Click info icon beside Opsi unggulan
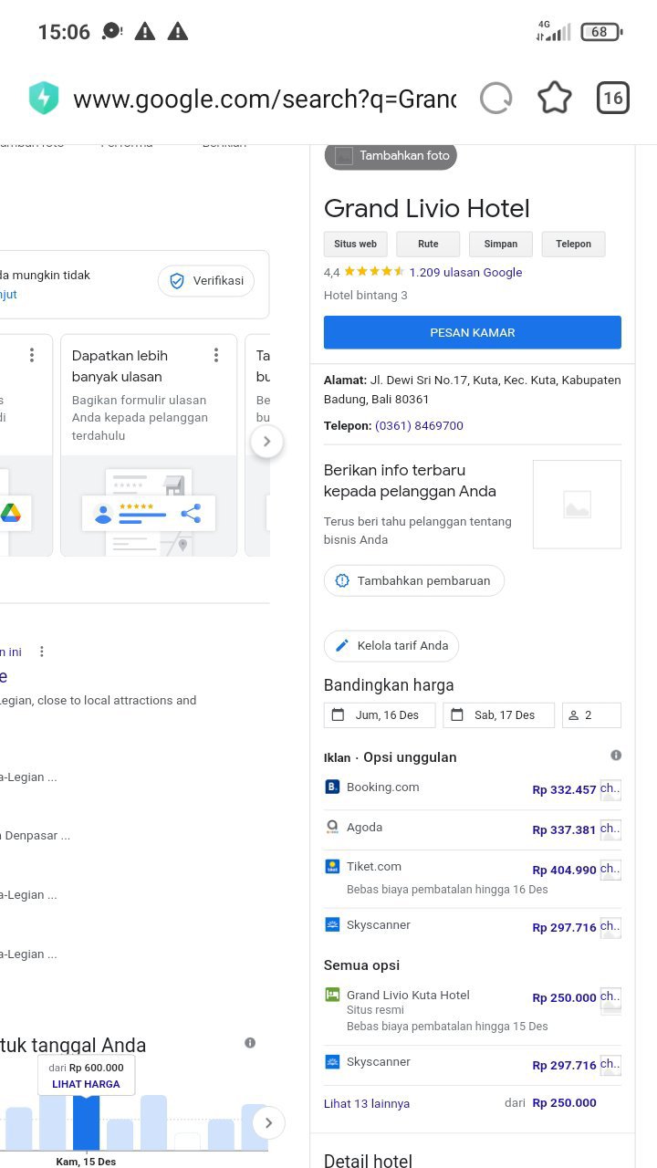 coord(616,756)
